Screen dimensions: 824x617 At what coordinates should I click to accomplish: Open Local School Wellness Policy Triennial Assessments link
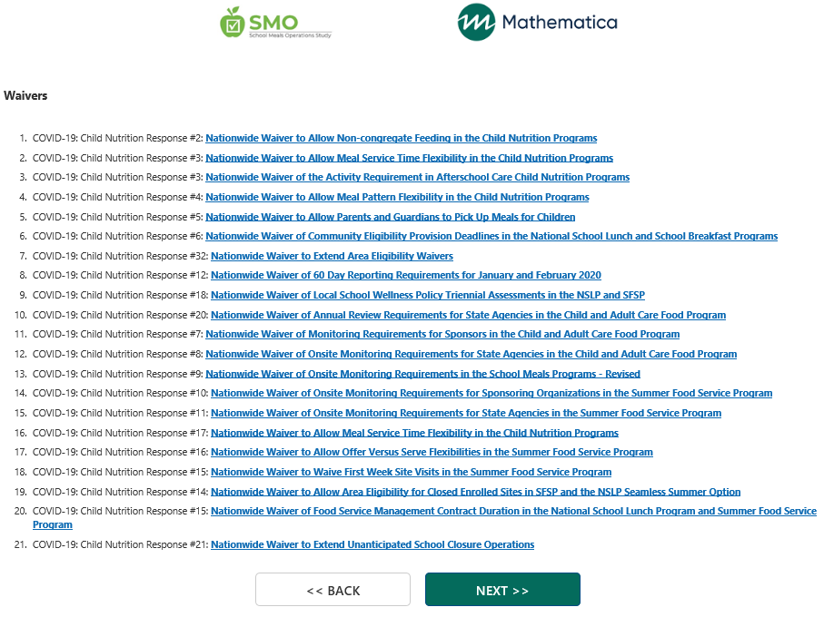428,296
